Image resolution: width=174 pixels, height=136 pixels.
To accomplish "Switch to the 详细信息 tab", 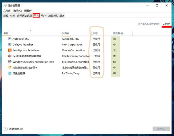I will coord(52,16).
